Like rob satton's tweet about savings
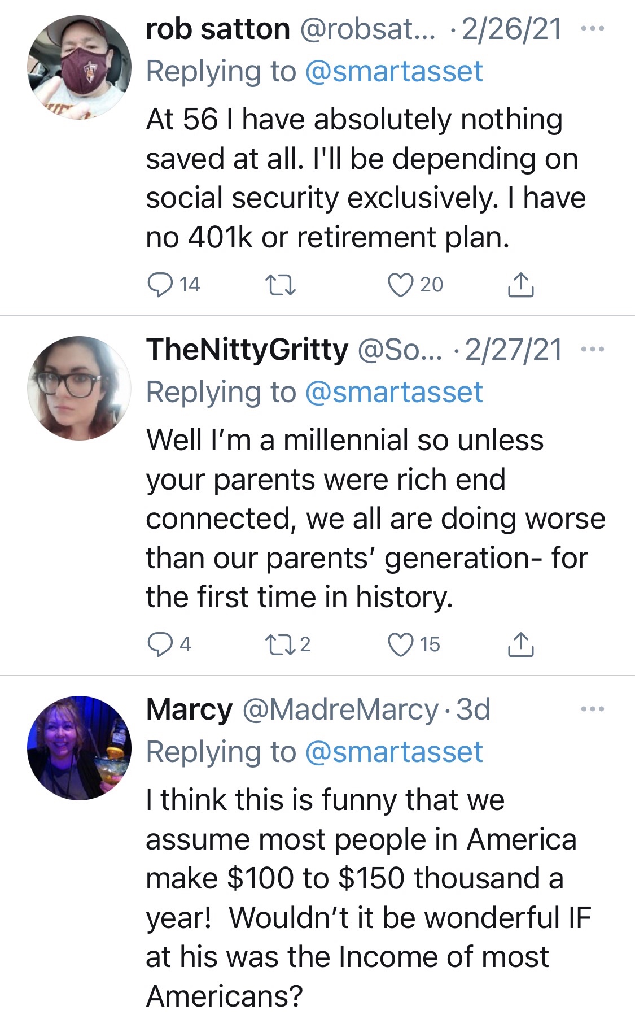 401,285
